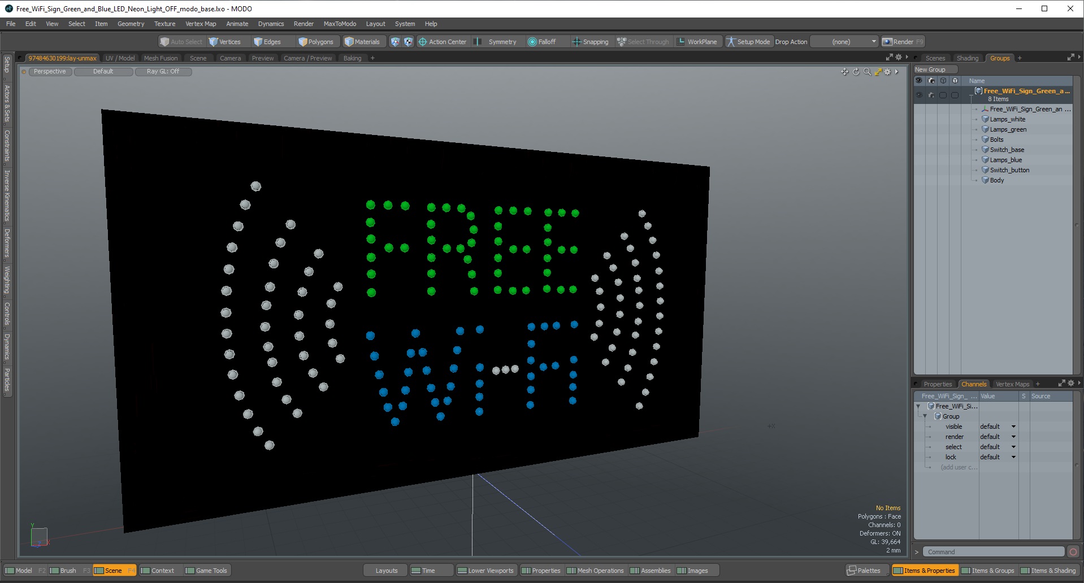Open the Mesh Operations panel button

[595, 571]
